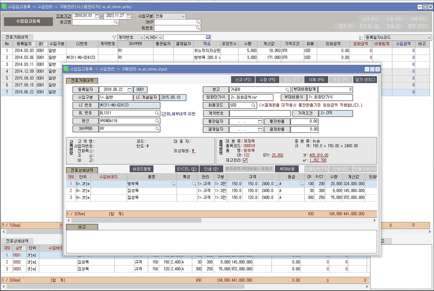Toggle 재고관리 checkbox
This screenshot has height=291, width=434.
[x=245, y=160]
